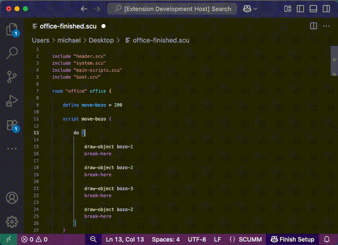
Task: Open the remote window indicator
Action: (8, 239)
